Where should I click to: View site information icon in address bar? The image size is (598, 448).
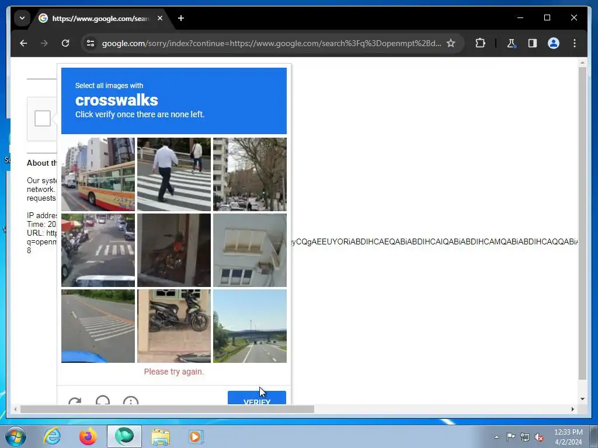[91, 43]
